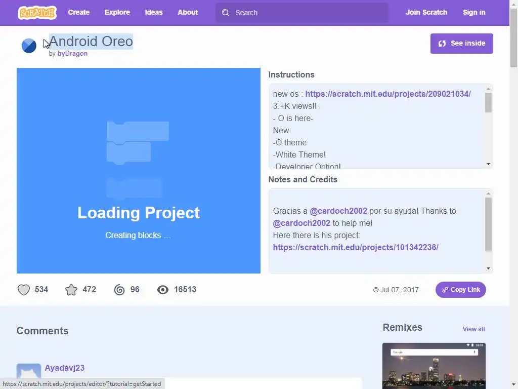Click the Comments heading

pyautogui.click(x=42, y=331)
